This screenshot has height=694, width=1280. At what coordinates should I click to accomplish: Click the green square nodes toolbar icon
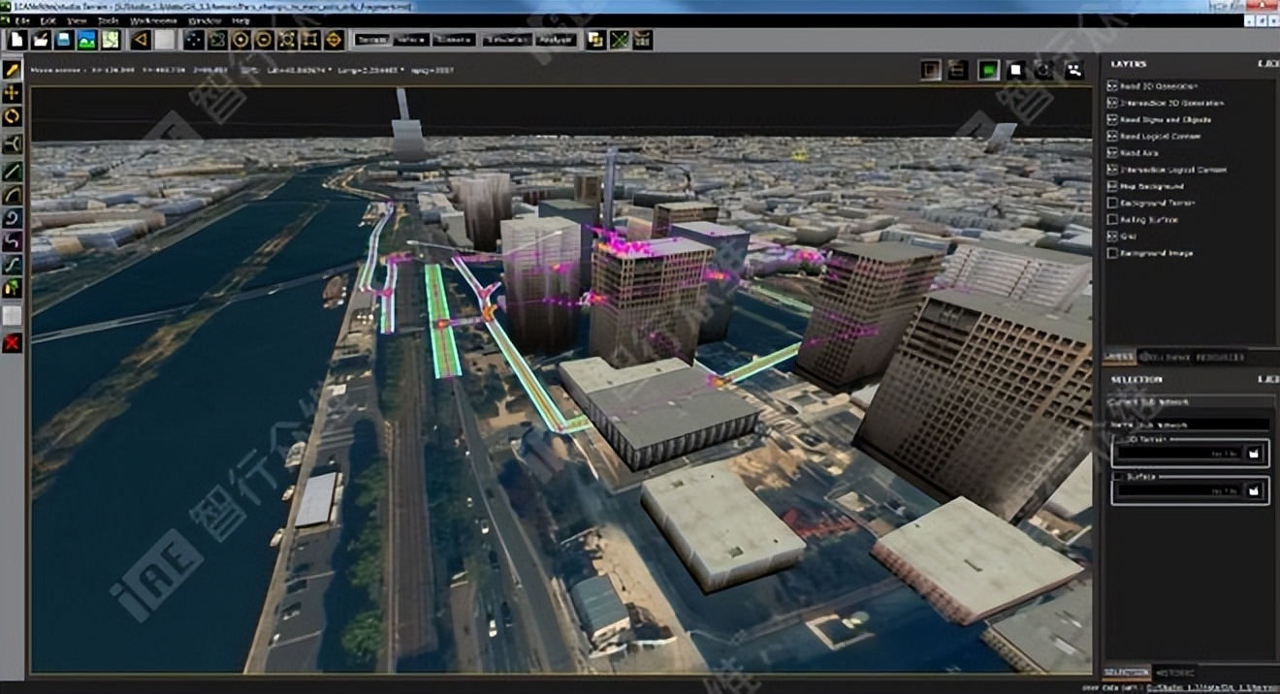pyautogui.click(x=217, y=40)
